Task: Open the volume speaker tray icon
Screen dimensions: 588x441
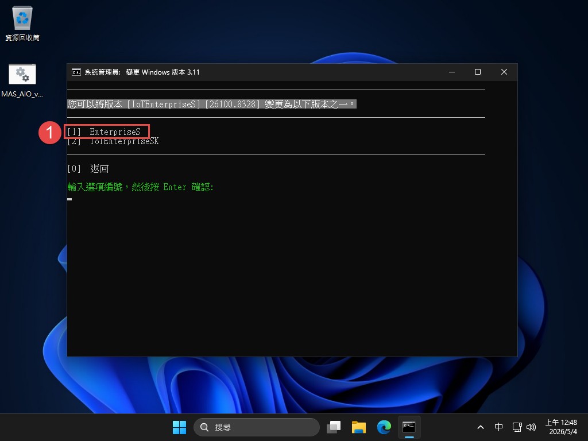Action: pos(531,427)
